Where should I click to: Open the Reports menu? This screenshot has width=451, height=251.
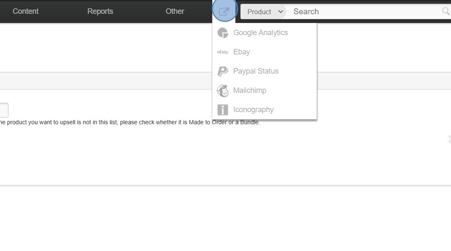[100, 11]
